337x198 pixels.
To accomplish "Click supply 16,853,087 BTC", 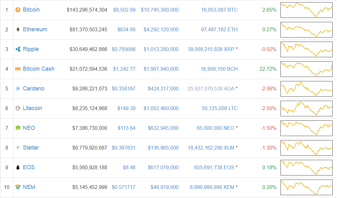I will (x=219, y=10).
